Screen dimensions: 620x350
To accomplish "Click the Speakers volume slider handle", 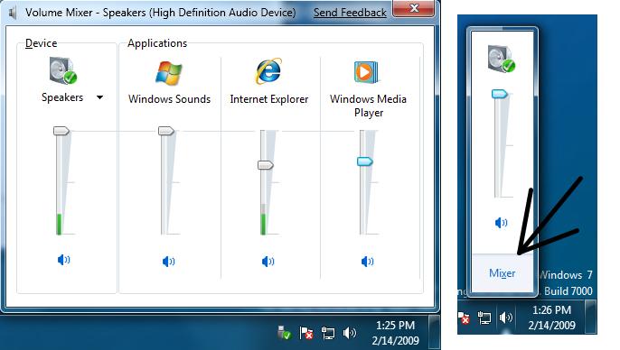I will click(x=61, y=131).
